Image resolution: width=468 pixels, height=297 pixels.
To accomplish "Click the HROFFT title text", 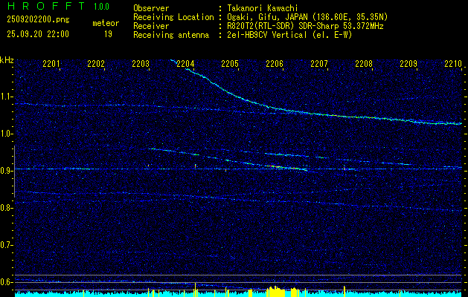I will click(41, 8).
